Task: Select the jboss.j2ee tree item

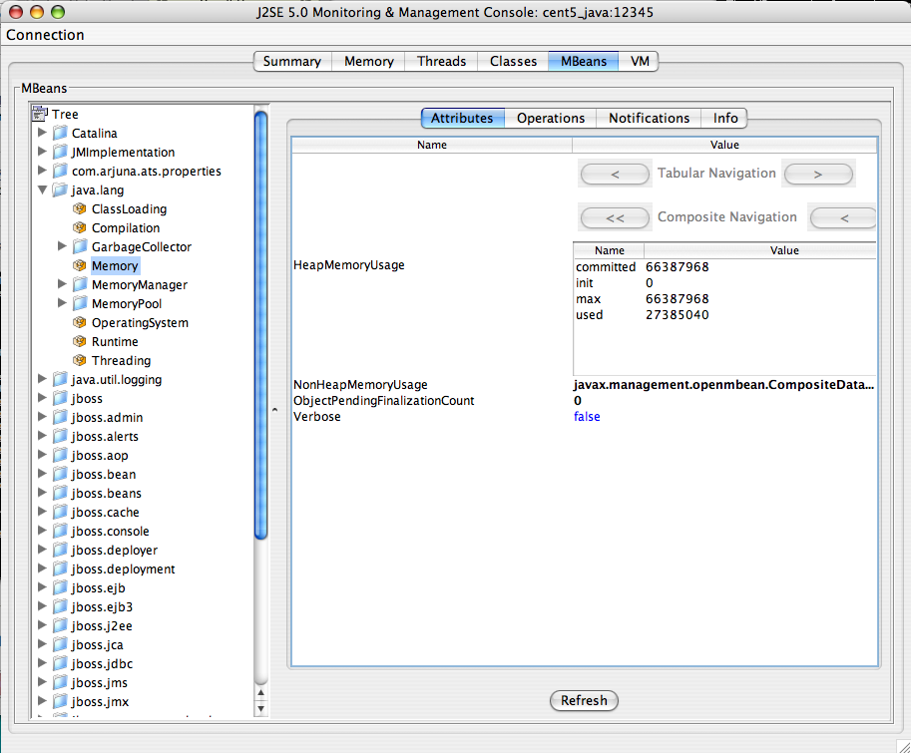Action: [x=102, y=626]
